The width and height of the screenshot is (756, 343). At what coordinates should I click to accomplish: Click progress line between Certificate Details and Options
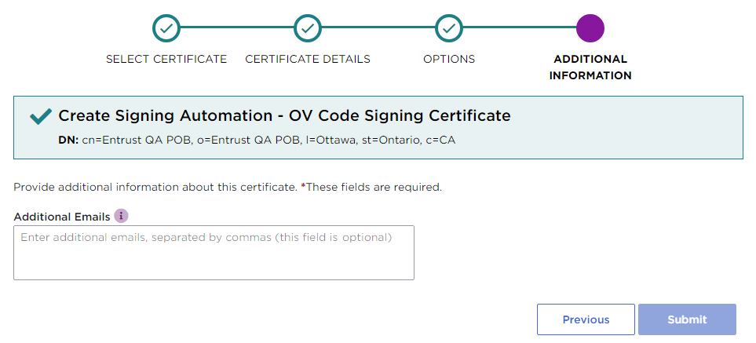[x=378, y=28]
